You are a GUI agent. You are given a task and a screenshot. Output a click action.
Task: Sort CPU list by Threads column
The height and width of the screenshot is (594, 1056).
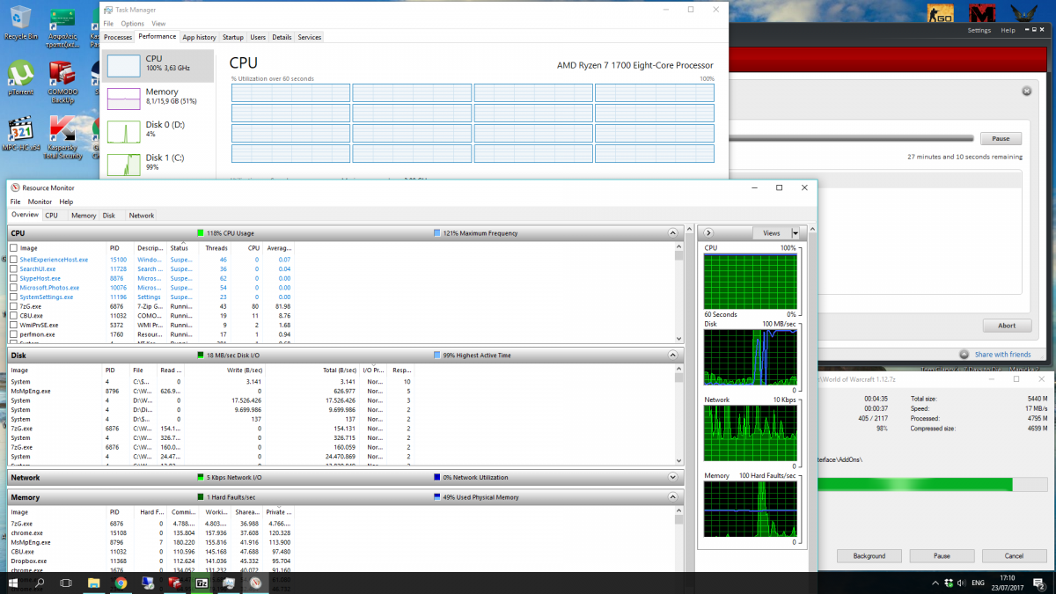tap(216, 248)
